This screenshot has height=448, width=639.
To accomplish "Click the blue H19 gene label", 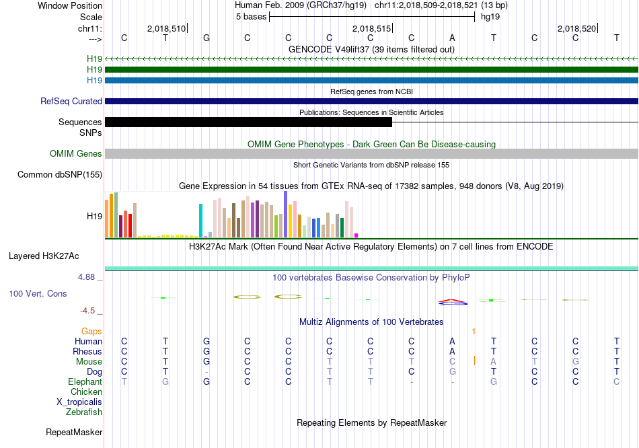I will [94, 80].
